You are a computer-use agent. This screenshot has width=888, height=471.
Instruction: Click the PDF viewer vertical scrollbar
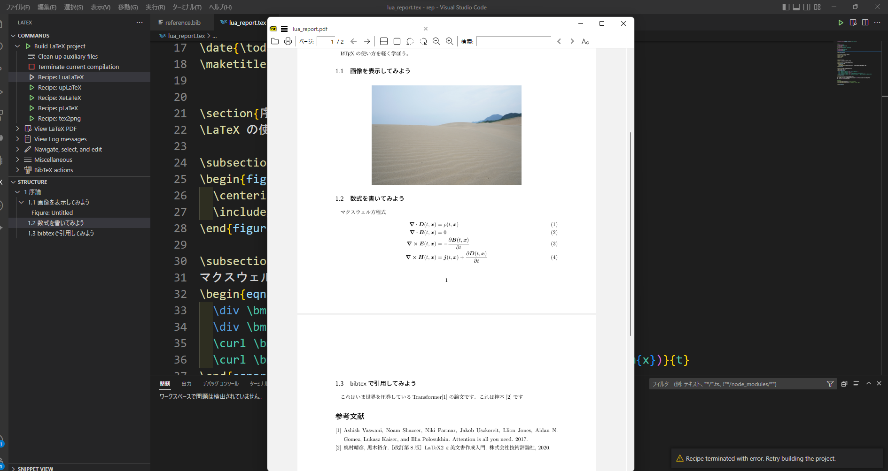[x=630, y=234]
